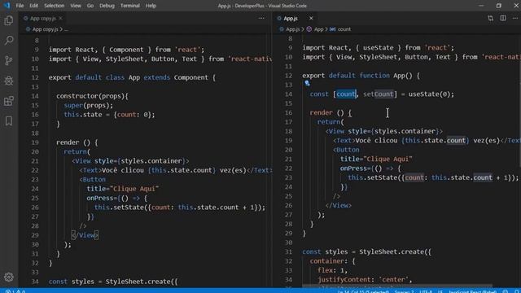The width and height of the screenshot is (521, 293).
Task: Click 'container: {' in right editor
Action: click(x=333, y=261)
